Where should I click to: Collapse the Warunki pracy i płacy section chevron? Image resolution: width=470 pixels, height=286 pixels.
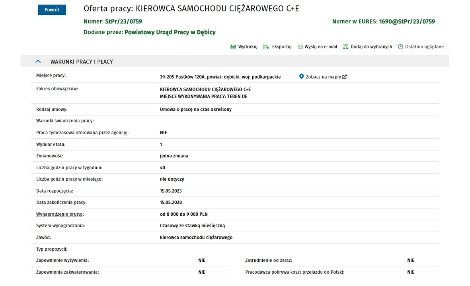point(38,61)
